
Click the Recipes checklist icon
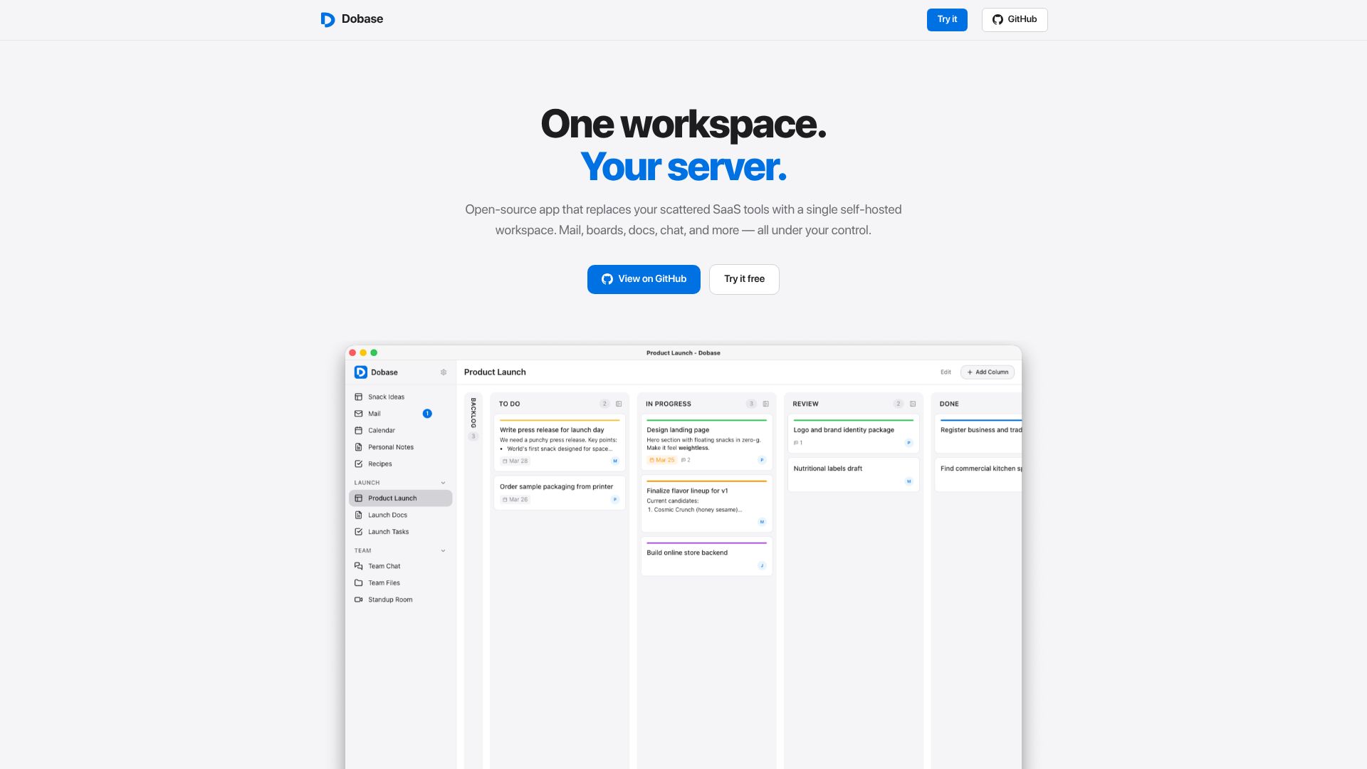pos(359,464)
